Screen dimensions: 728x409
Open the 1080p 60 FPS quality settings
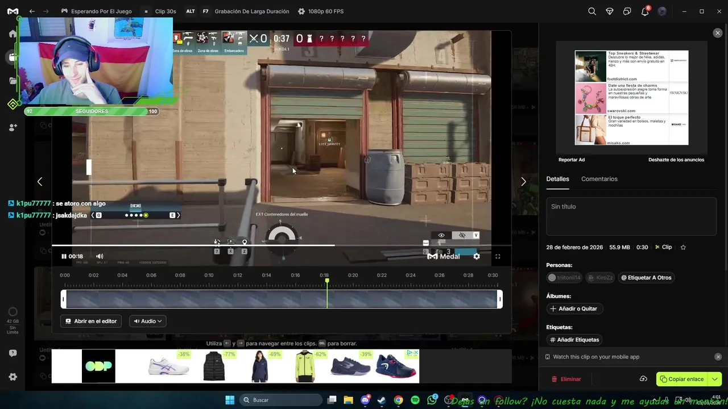(321, 11)
